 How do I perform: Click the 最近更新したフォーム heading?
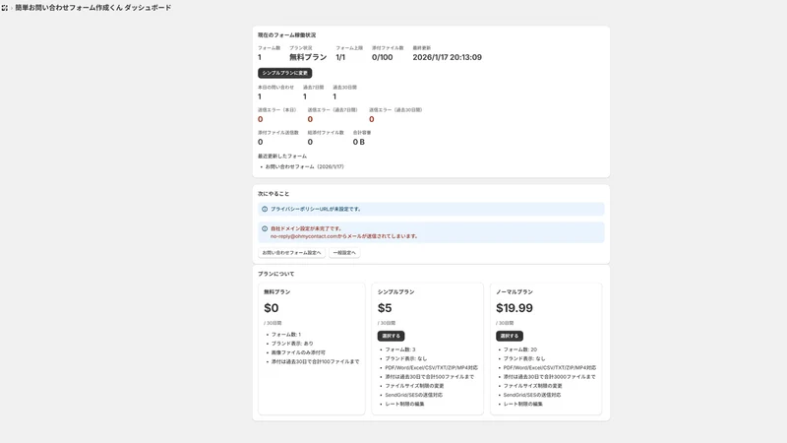click(282, 157)
